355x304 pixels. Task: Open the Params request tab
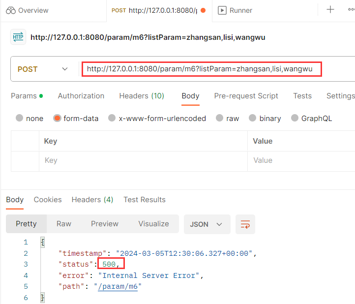pyautogui.click(x=27, y=96)
